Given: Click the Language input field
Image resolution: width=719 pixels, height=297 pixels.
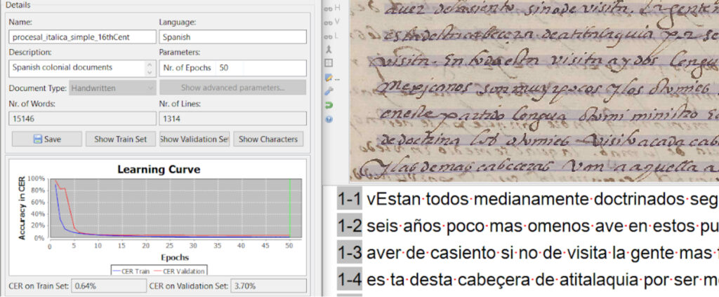Looking at the screenshot, I should [232, 37].
